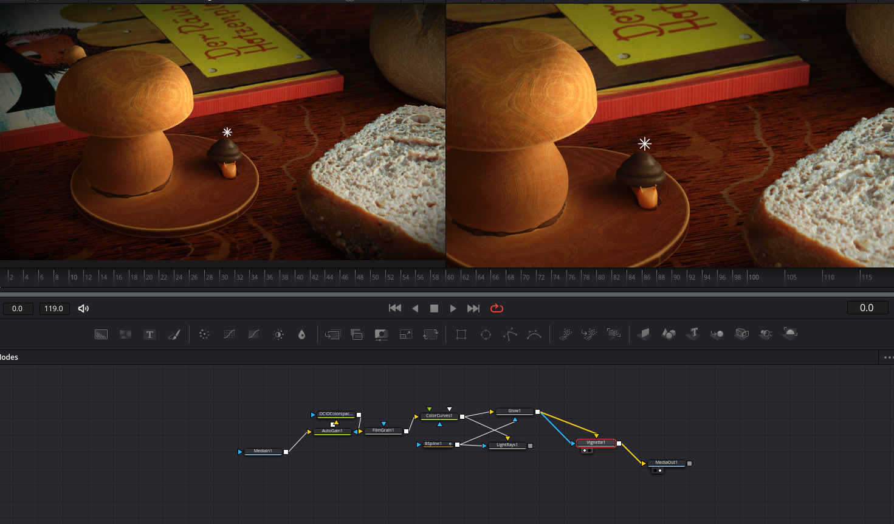This screenshot has height=524, width=894.
Task: Add an Ellipse mask tool
Action: click(x=486, y=334)
